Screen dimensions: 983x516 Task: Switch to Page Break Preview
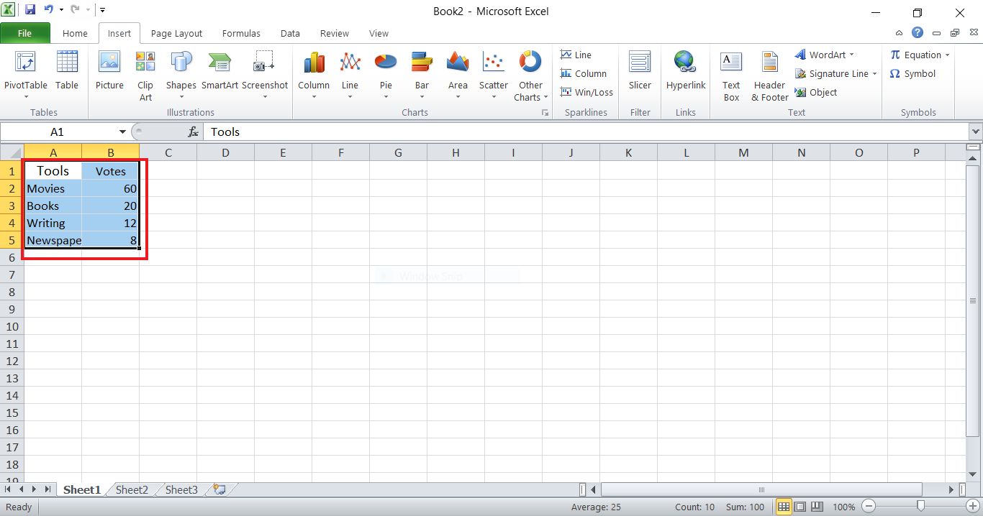point(817,507)
